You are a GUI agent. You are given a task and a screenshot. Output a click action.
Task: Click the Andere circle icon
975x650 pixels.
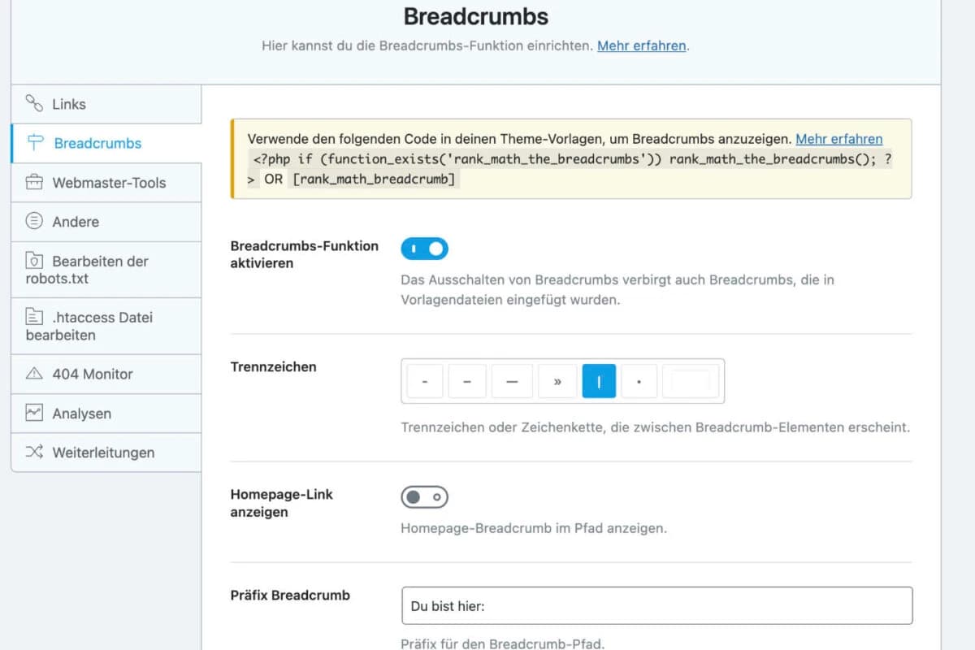[34, 221]
